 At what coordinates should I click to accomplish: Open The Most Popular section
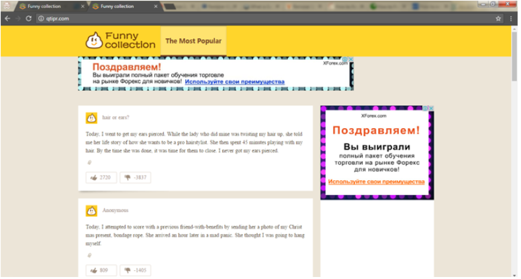click(x=193, y=41)
